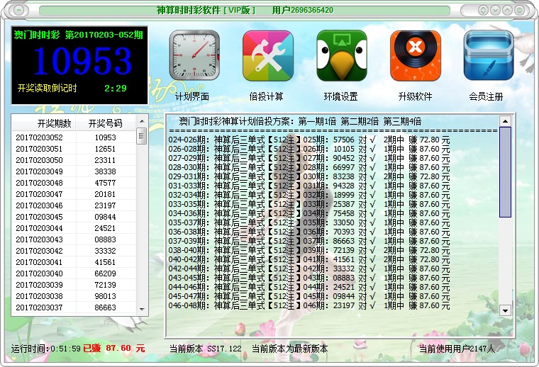Click the plan panel scroll up arrow

click(x=505, y=121)
